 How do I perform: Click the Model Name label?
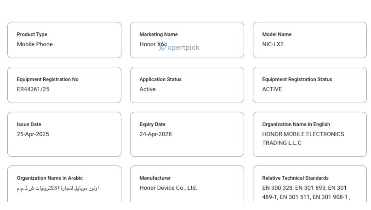(x=277, y=34)
